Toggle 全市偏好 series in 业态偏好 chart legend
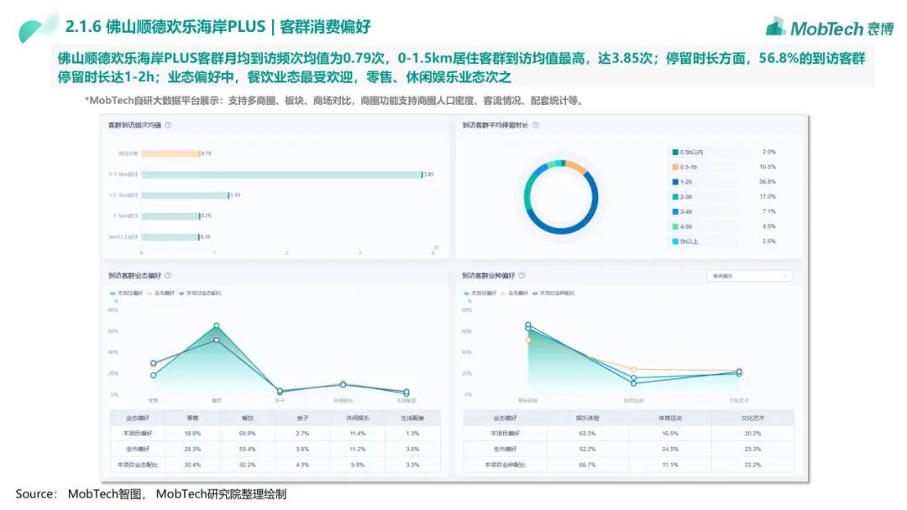Screen dimensions: 907x510 (160, 294)
